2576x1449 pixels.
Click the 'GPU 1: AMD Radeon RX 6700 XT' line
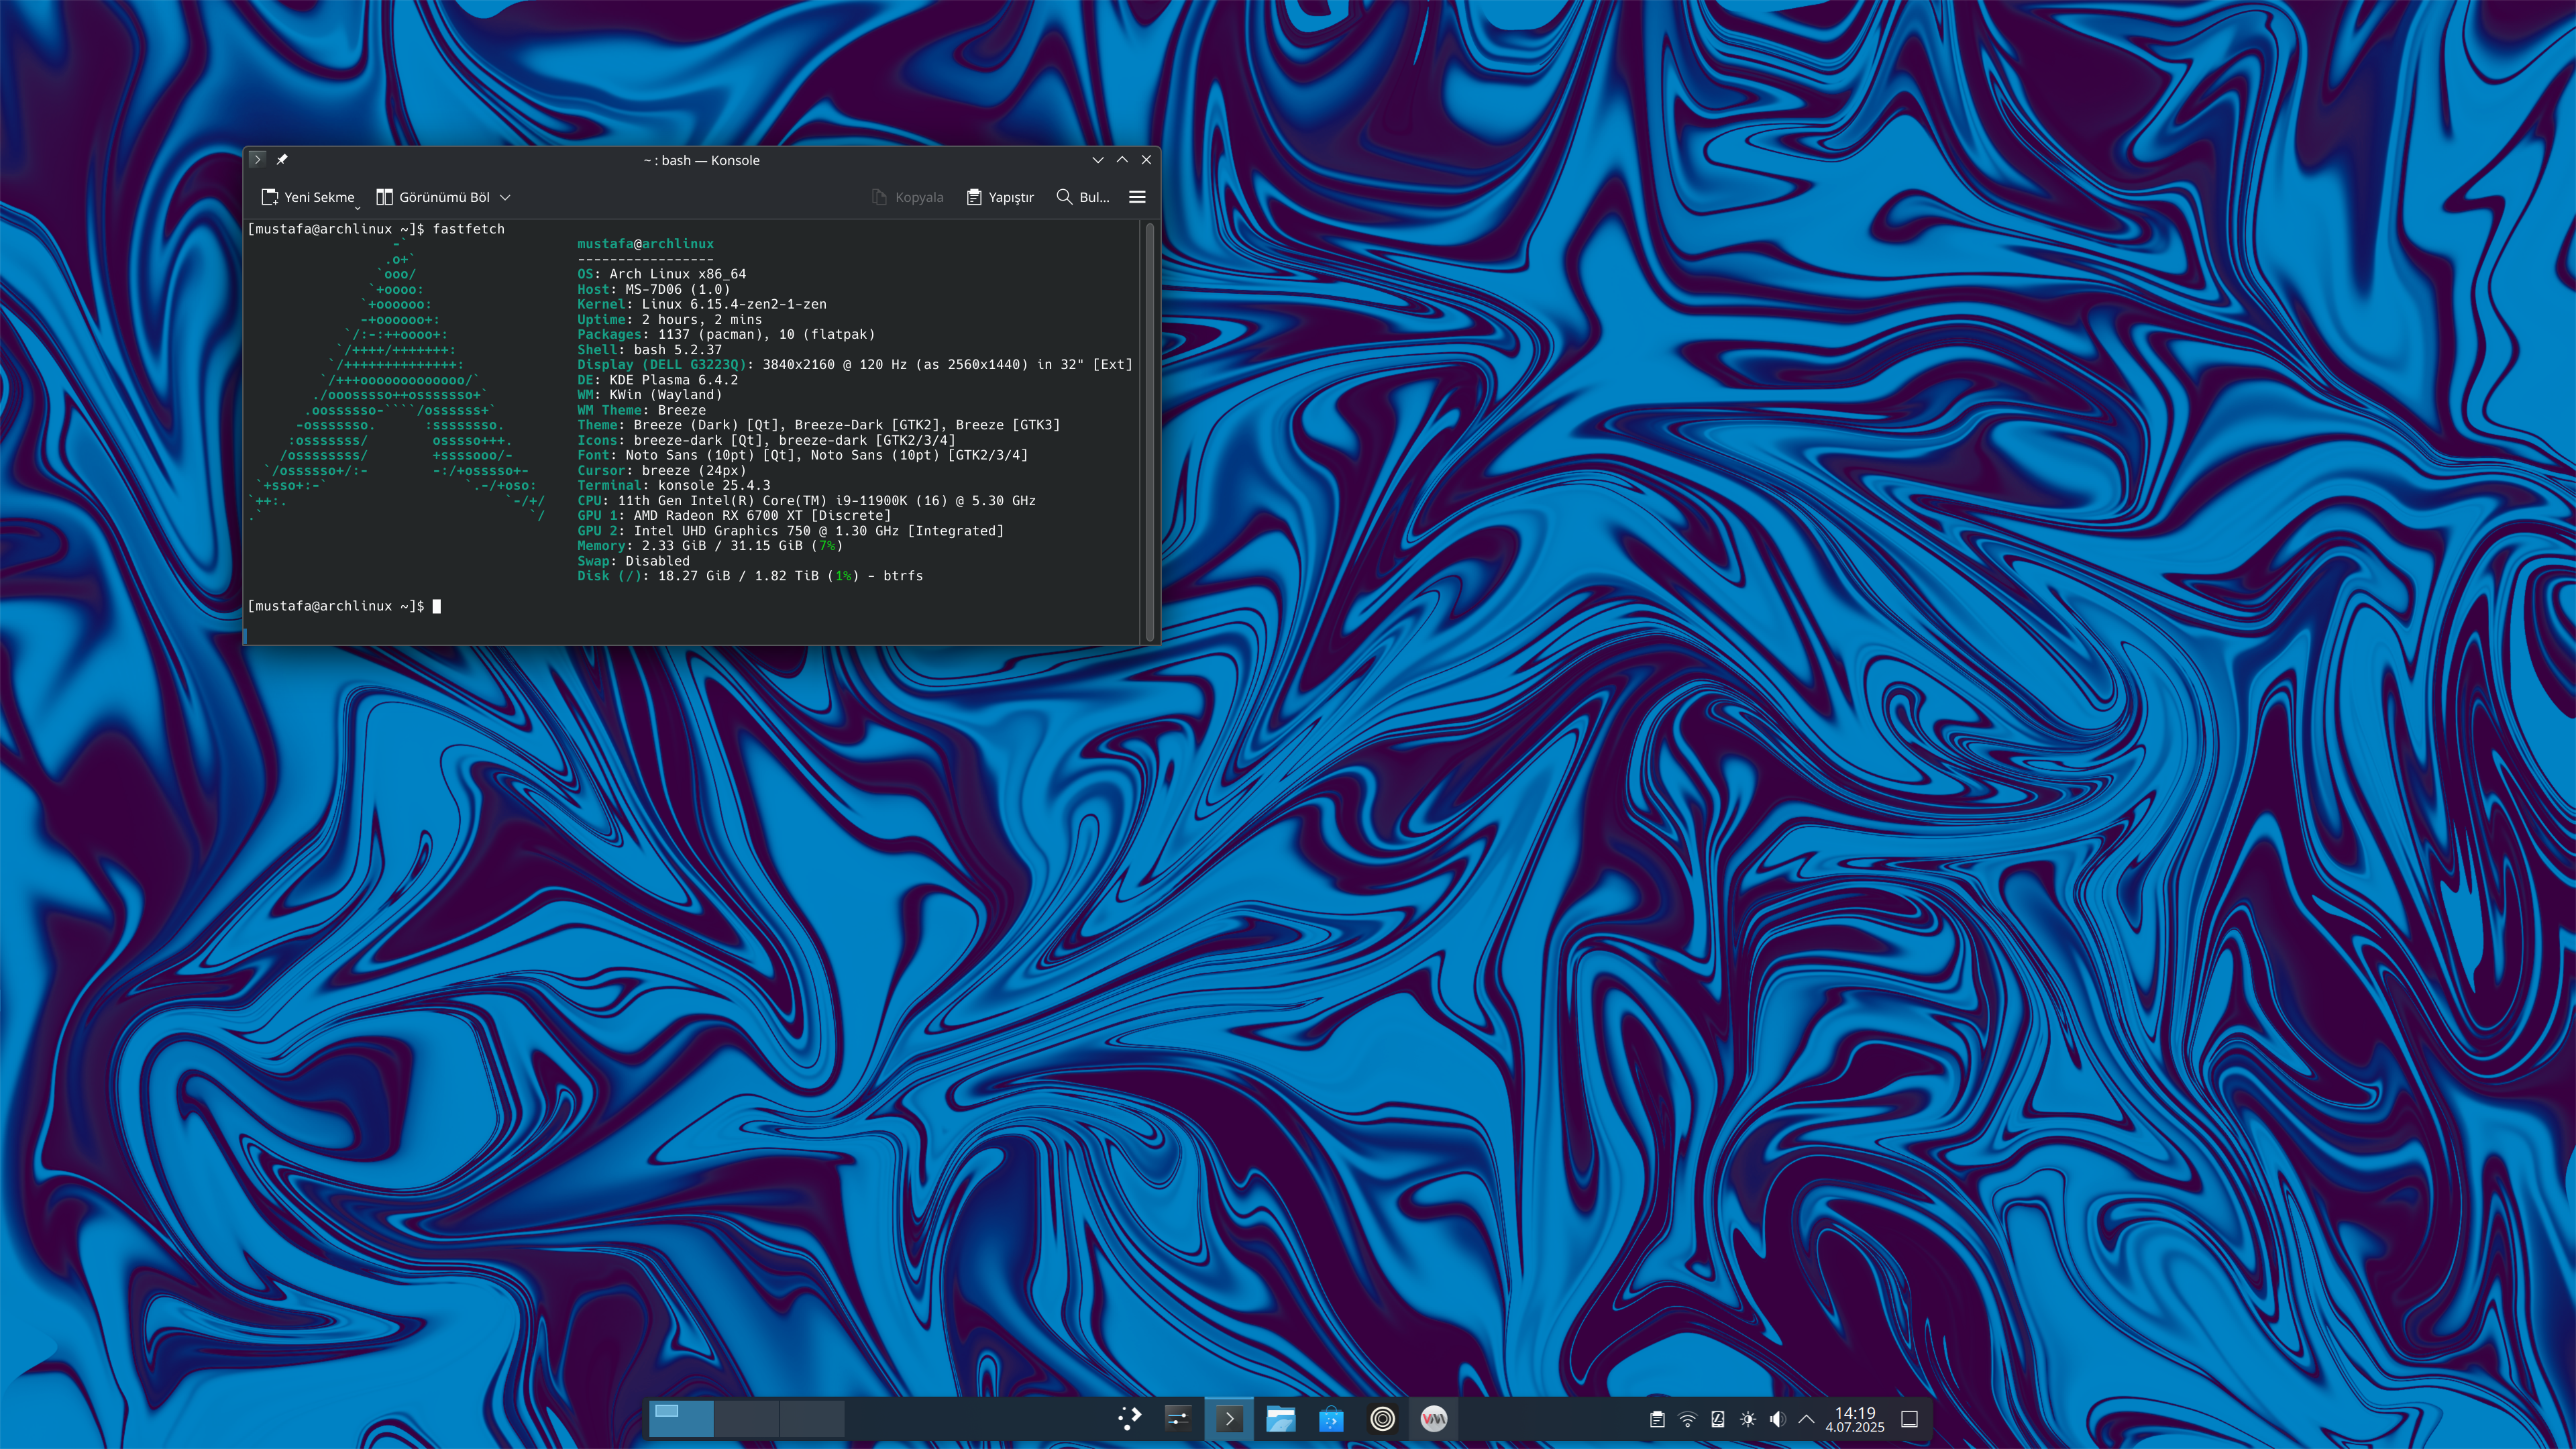click(734, 516)
